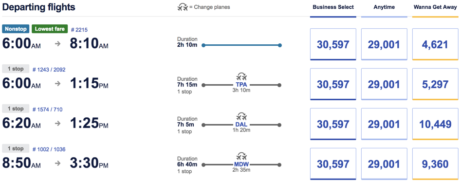The width and height of the screenshot is (461, 182).
Task: Select 30,597 Business Select fare for 8:50AM flight
Action: click(x=333, y=164)
